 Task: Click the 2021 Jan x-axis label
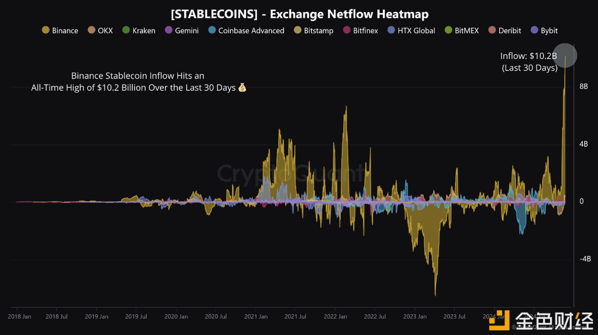[x=256, y=317]
